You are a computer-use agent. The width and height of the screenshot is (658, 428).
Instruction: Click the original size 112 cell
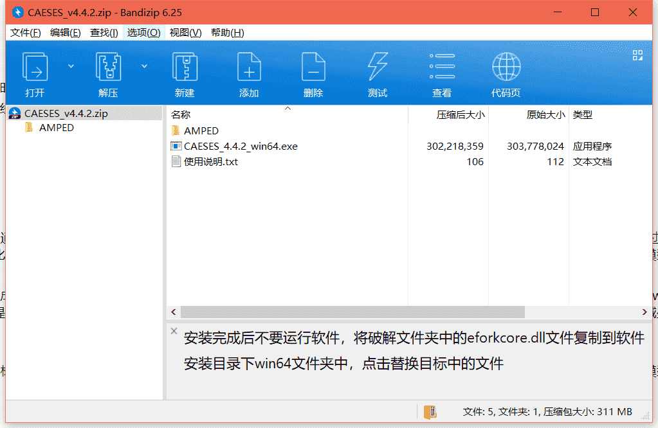pos(555,162)
